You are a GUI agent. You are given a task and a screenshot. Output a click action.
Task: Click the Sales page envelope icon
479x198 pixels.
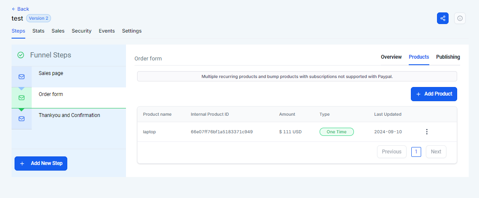click(21, 77)
